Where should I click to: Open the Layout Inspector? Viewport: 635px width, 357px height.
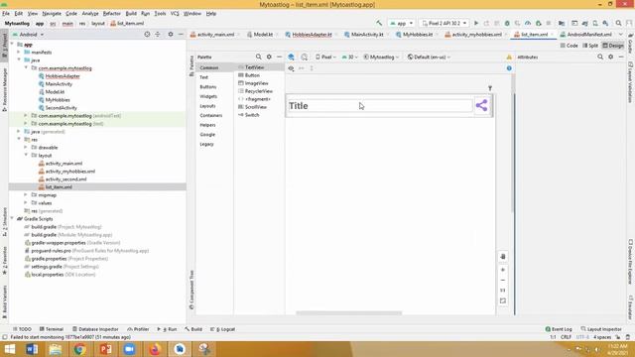click(x=601, y=329)
